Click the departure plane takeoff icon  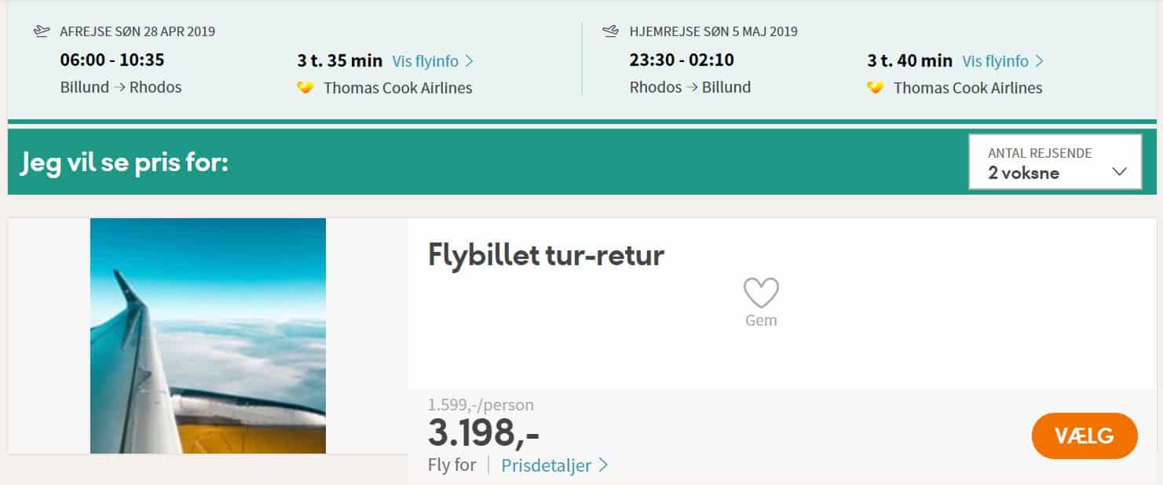pyautogui.click(x=42, y=31)
